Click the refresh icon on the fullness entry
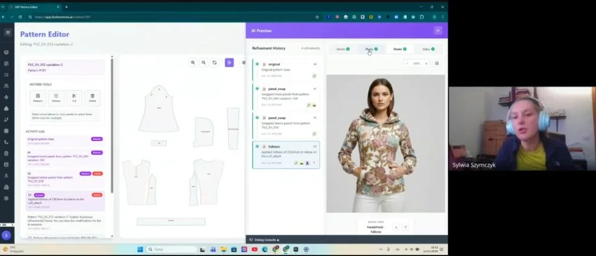Image resolution: width=596 pixels, height=256 pixels. click(313, 163)
